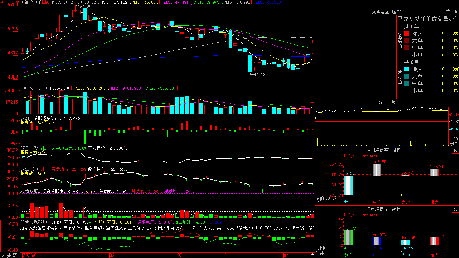Switch 龙虎看盘 to 柱 view
The image size is (459, 258).
(448, 11)
